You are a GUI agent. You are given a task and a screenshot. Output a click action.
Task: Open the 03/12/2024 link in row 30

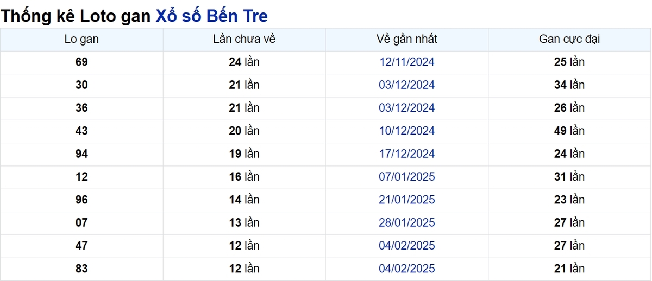(407, 85)
